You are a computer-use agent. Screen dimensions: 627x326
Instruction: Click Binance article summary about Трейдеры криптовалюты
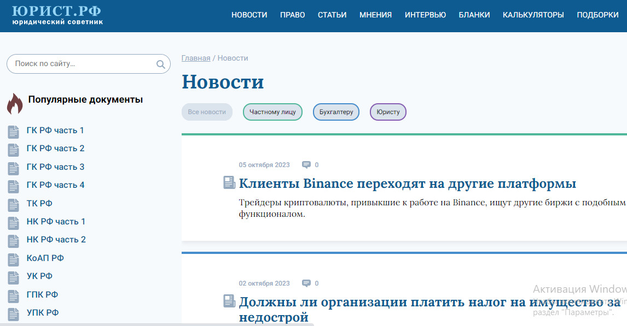pos(432,208)
